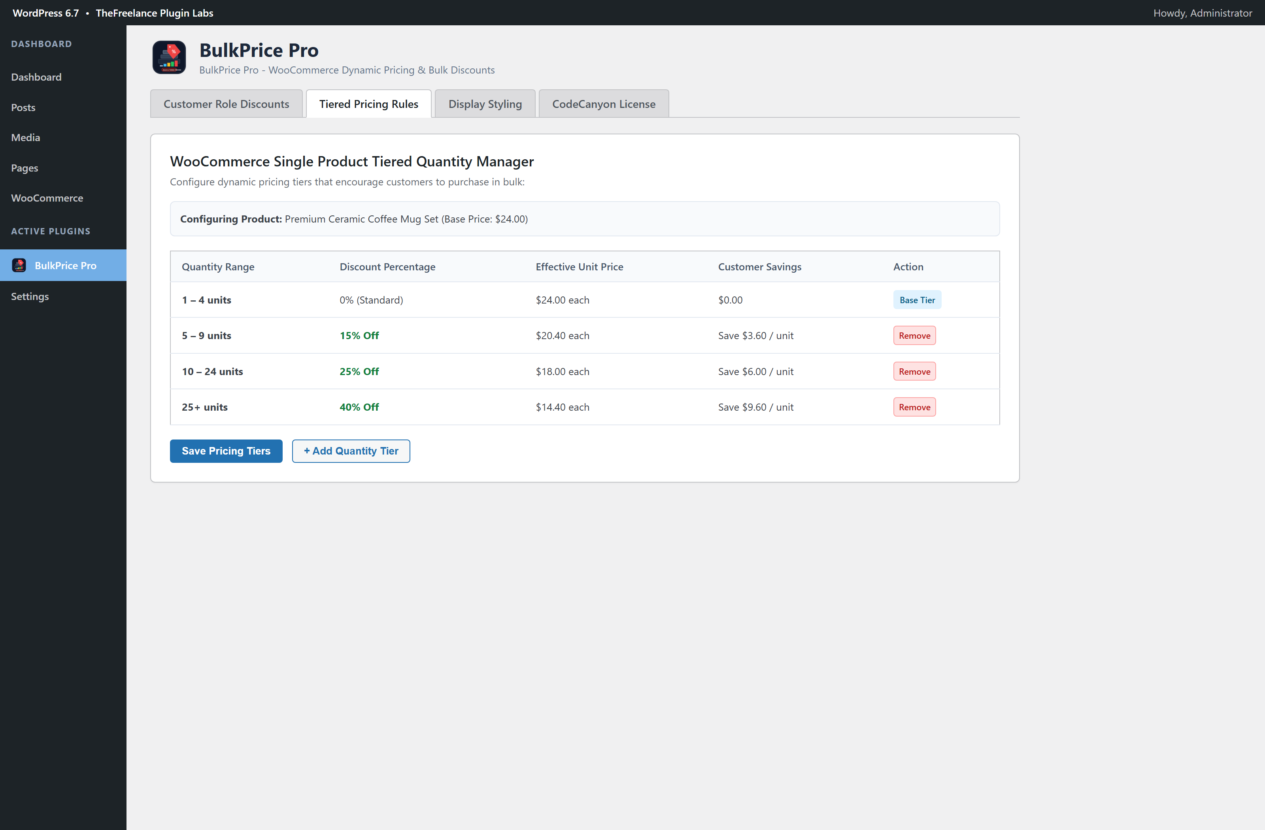This screenshot has height=830, width=1265.
Task: Open WooCommerce in the sidebar
Action: (63, 198)
